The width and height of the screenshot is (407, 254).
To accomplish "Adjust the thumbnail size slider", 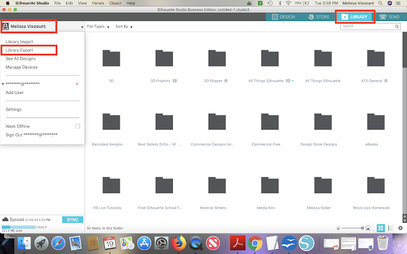I will click(x=352, y=228).
